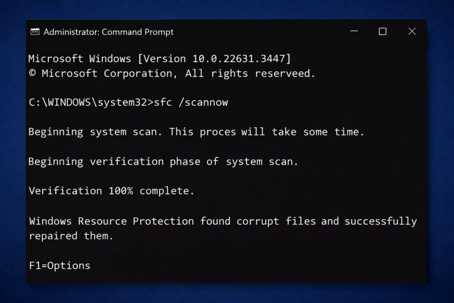Click the "sfc /scannow" command text
Screen dimensions: 454x303
[191, 102]
